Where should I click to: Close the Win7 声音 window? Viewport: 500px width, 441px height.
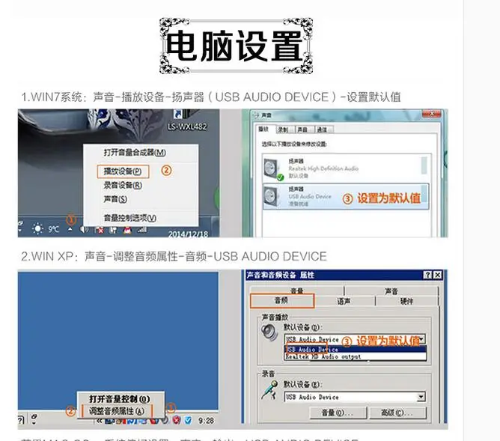click(x=432, y=114)
